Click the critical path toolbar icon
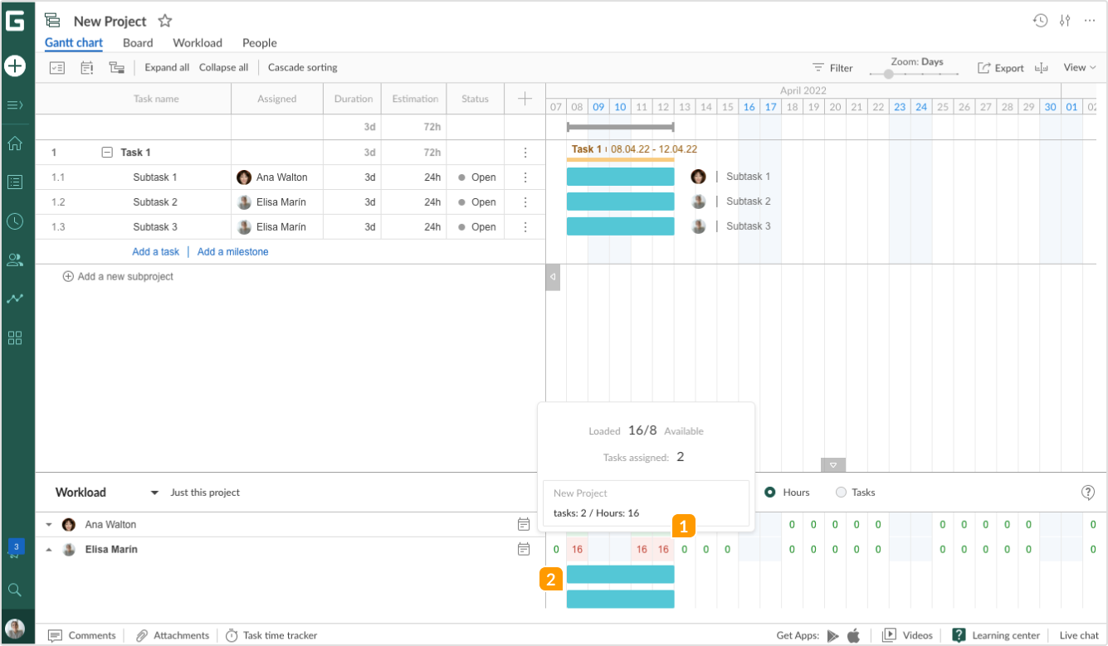 point(117,67)
